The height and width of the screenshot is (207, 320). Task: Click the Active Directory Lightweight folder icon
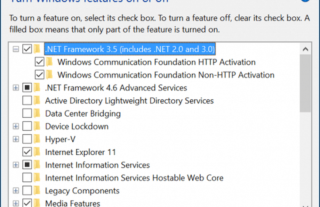37,101
